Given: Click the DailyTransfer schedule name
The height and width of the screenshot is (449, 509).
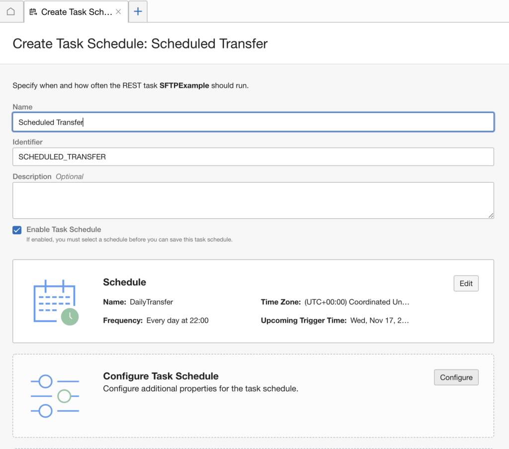Looking at the screenshot, I should pyautogui.click(x=153, y=302).
